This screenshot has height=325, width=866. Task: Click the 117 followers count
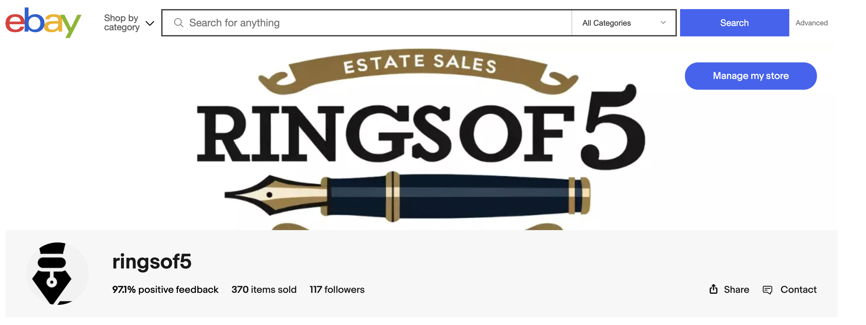click(337, 289)
